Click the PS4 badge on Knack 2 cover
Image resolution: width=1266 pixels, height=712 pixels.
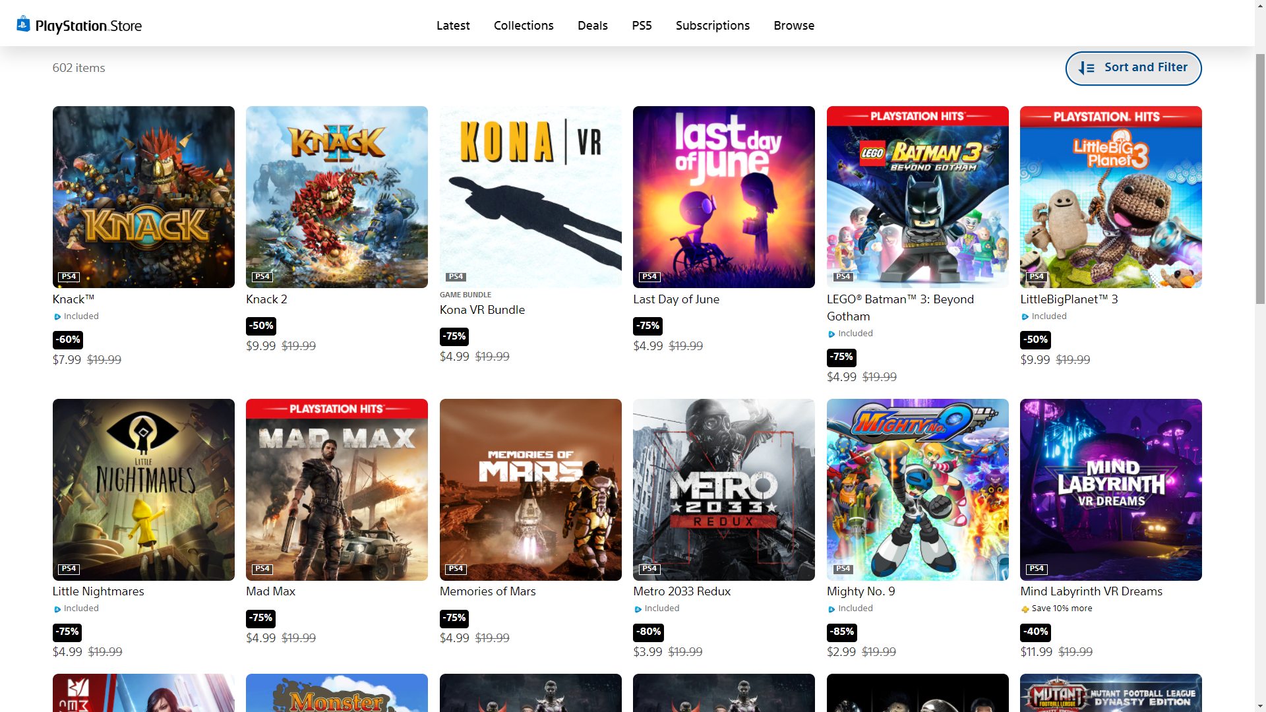[262, 277]
